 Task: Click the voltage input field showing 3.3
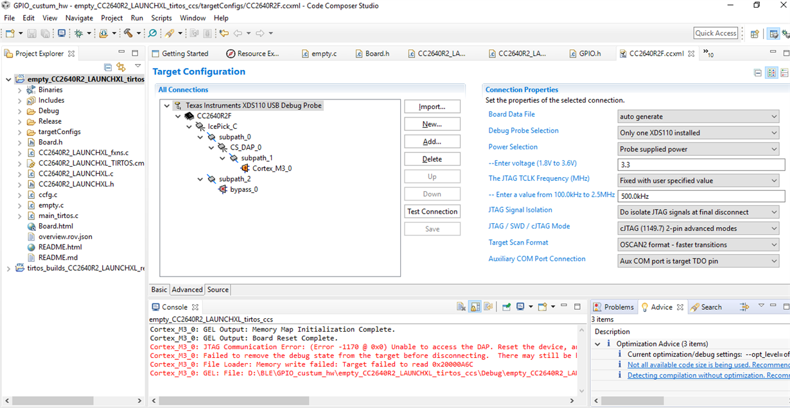(x=701, y=165)
